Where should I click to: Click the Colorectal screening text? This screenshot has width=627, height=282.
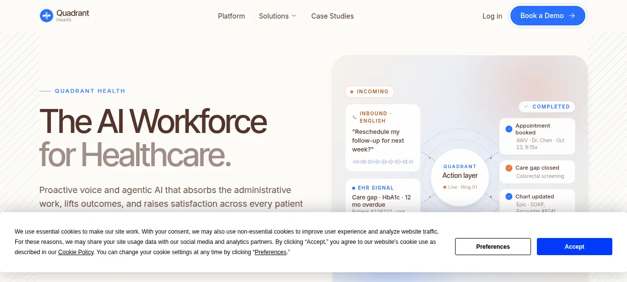tap(540, 176)
